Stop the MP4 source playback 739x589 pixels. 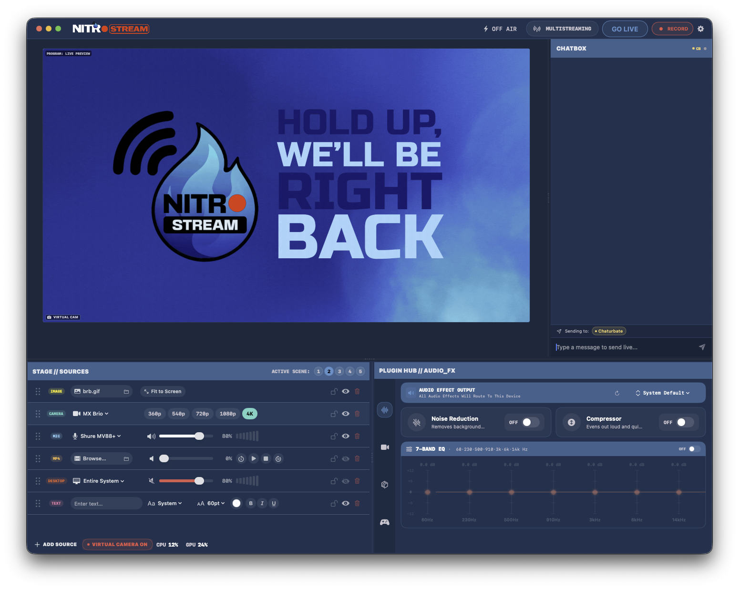point(266,458)
